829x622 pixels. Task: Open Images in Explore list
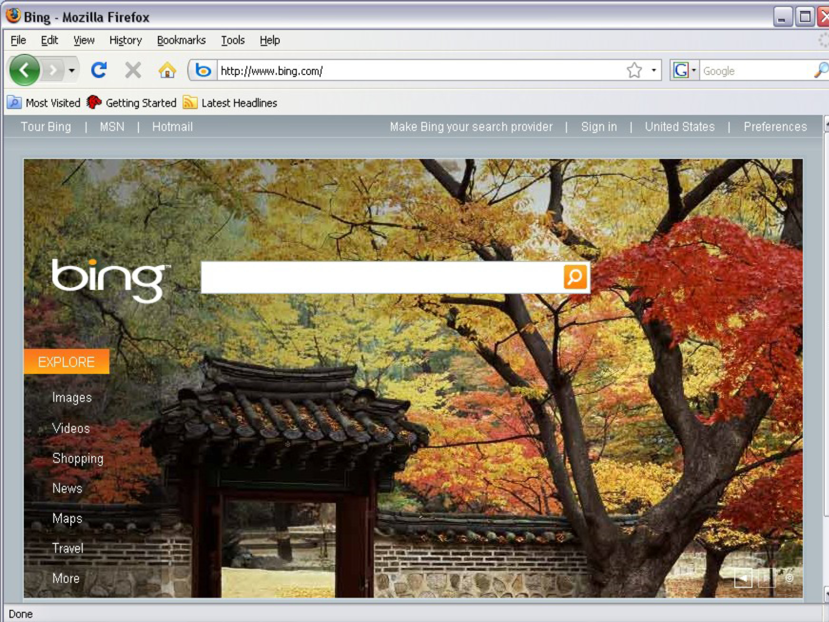(x=72, y=397)
